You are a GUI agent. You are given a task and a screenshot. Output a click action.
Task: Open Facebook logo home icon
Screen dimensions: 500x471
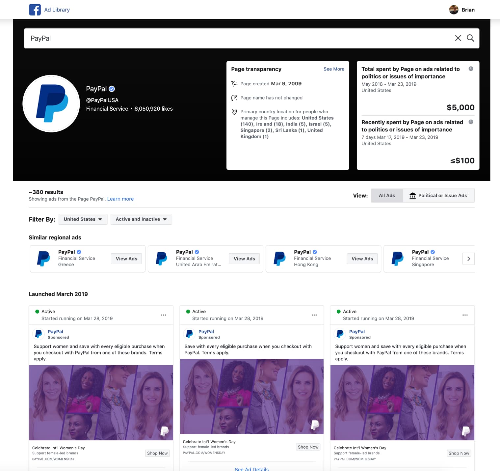[x=35, y=10]
